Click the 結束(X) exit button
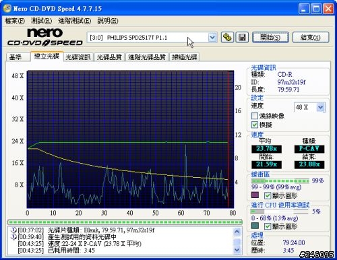 point(311,37)
